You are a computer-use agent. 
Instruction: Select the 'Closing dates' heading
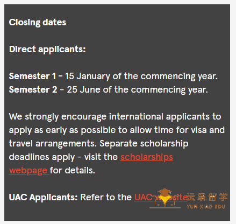(38, 23)
